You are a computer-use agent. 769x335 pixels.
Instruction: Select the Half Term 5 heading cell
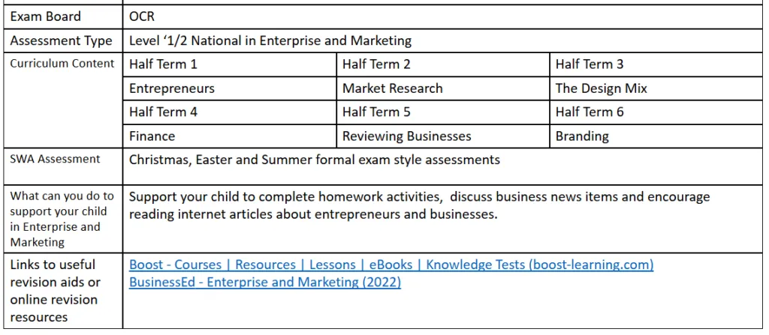coord(376,112)
